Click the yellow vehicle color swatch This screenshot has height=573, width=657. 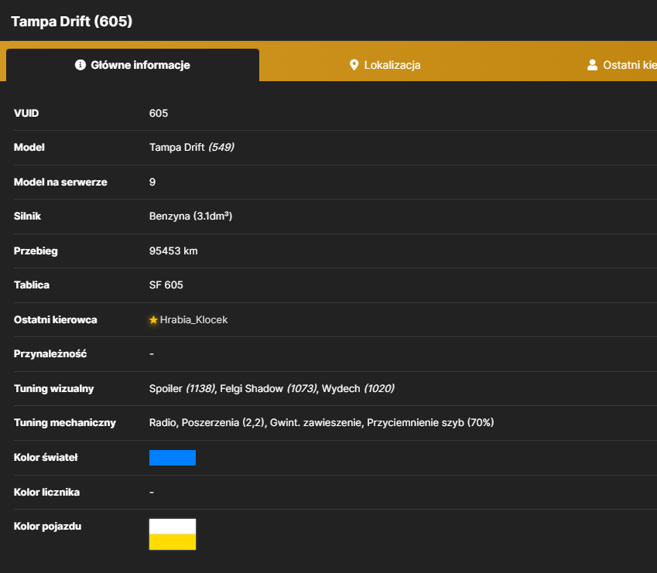coord(173,541)
